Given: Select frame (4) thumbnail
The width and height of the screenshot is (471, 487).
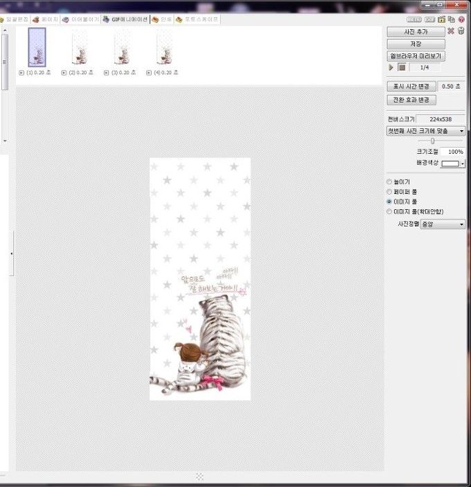Looking at the screenshot, I should tap(165, 47).
